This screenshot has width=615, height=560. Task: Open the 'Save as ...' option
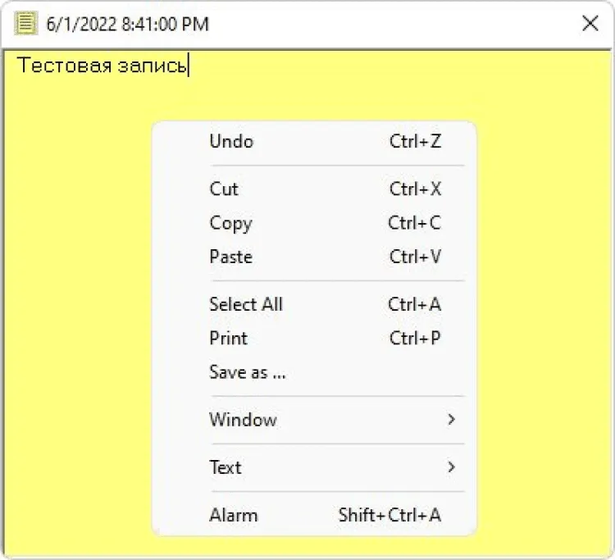pos(247,371)
